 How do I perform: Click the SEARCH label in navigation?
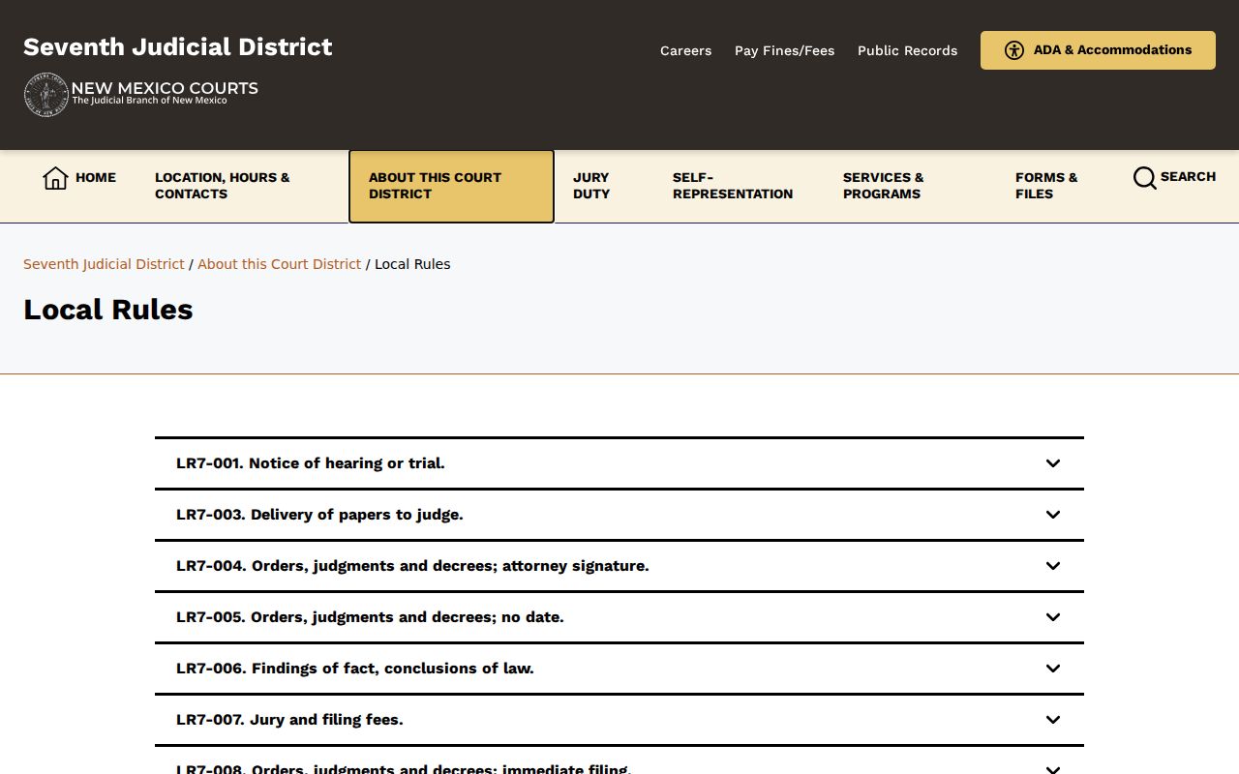pyautogui.click(x=1188, y=177)
